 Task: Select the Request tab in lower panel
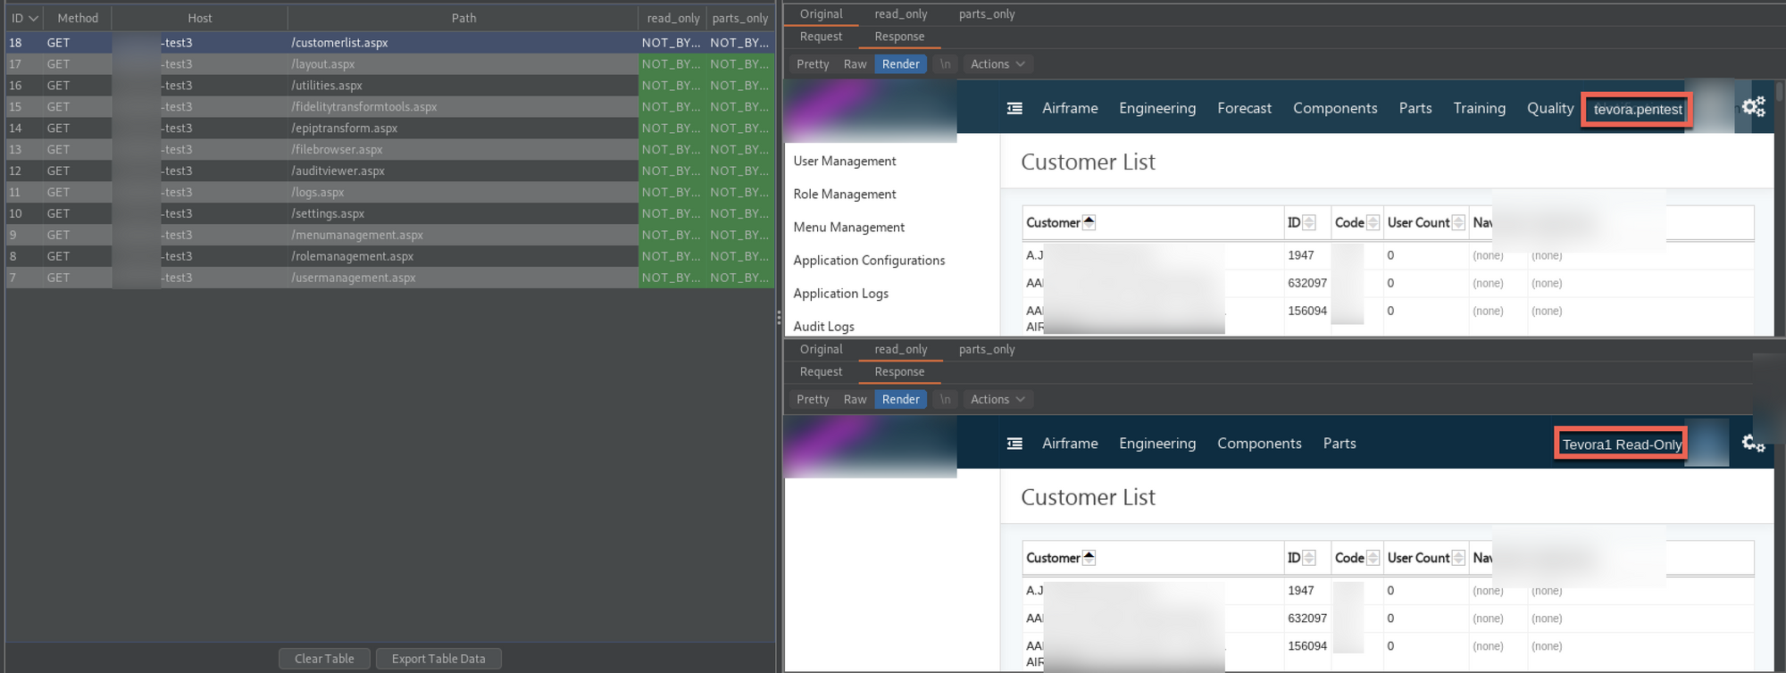click(821, 372)
